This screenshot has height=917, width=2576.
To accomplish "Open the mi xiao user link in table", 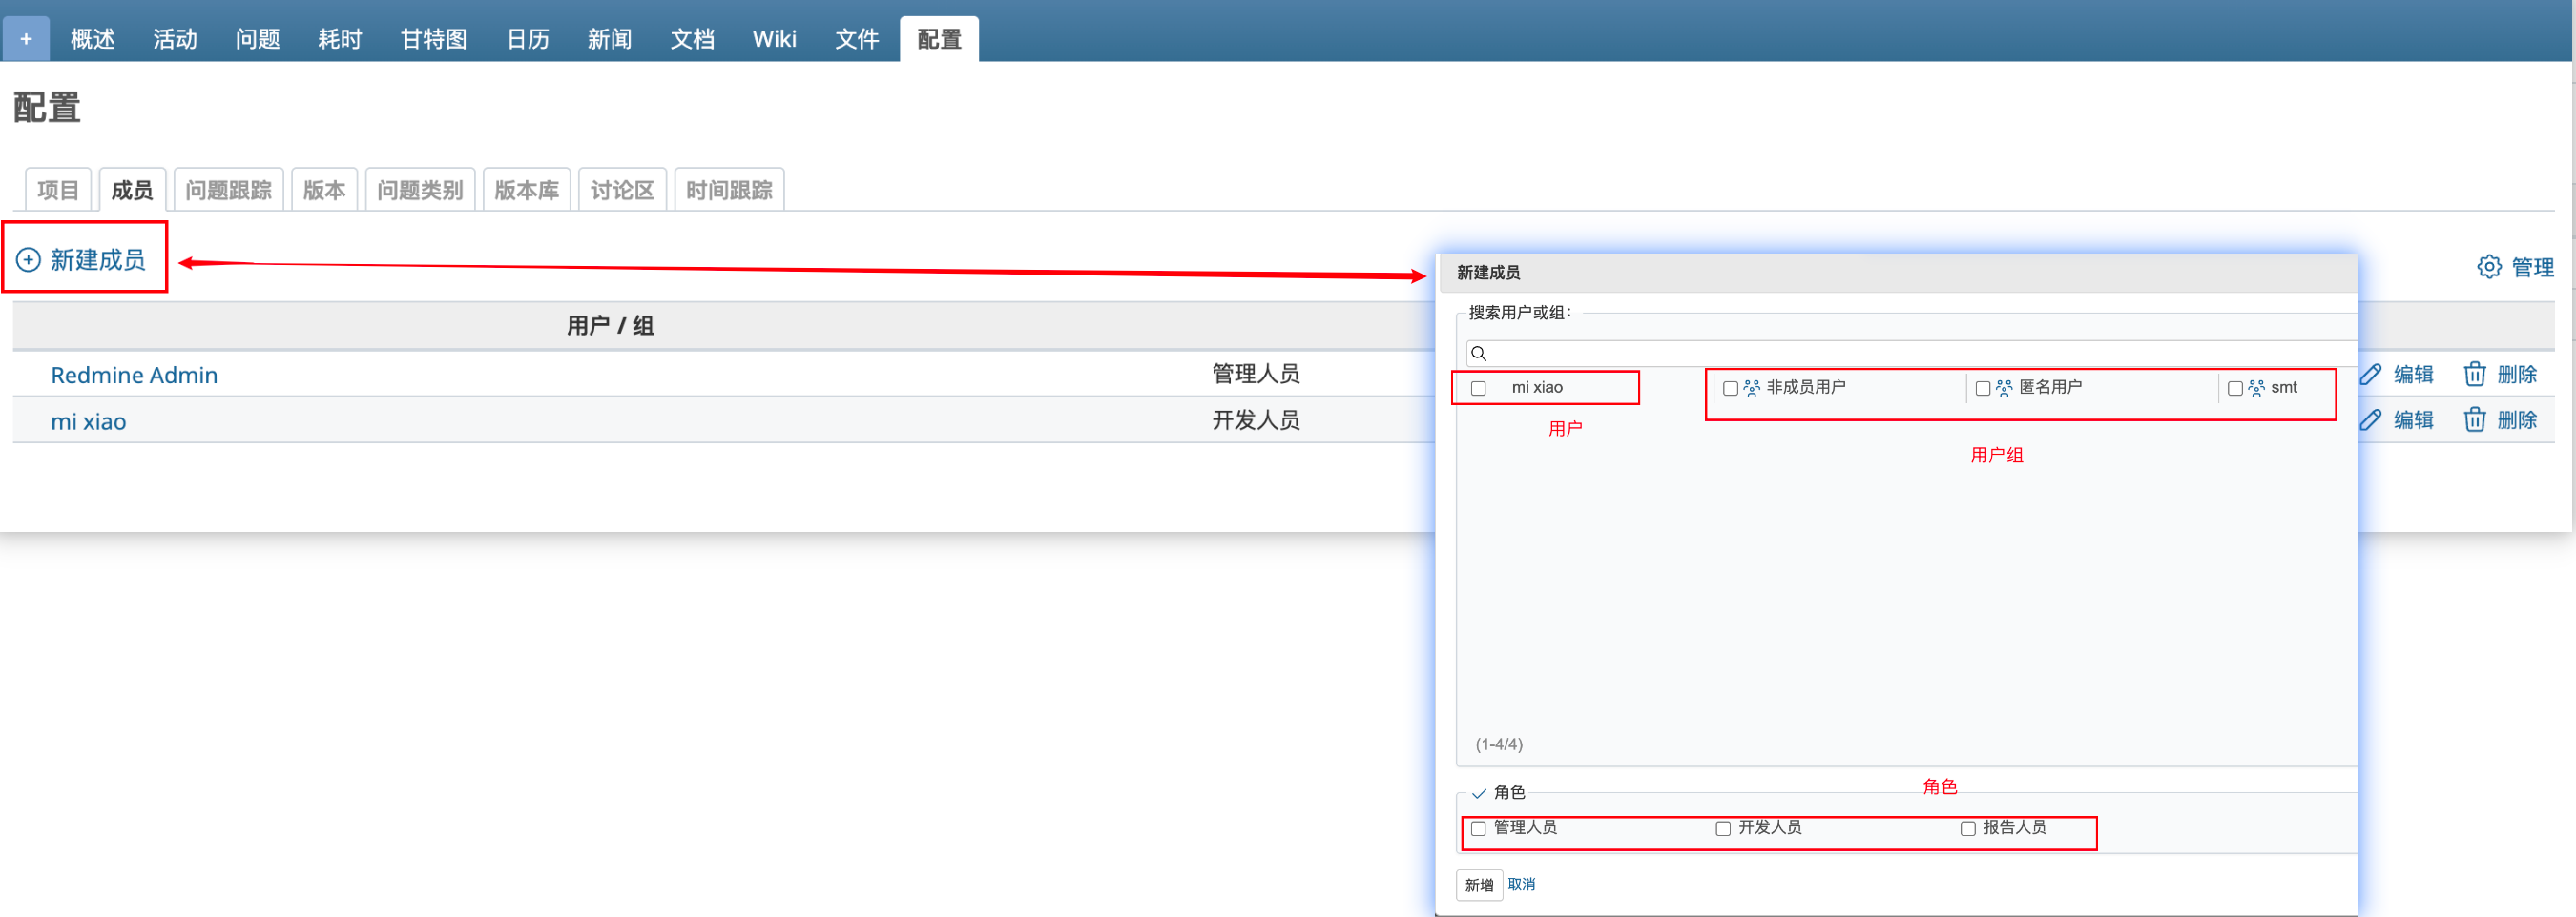I will tap(89, 420).
